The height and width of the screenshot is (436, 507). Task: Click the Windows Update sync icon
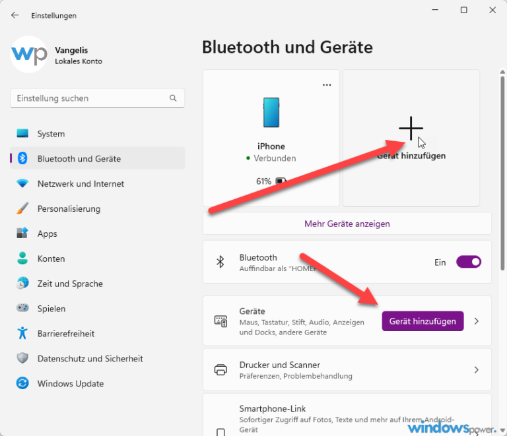[22, 383]
